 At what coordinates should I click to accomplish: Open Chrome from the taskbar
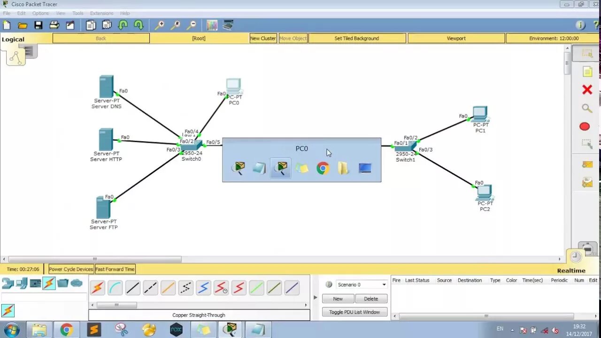tap(66, 330)
